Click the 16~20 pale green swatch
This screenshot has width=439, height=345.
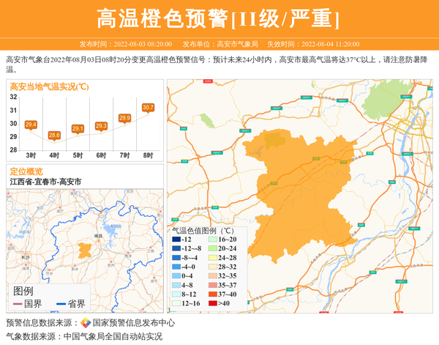[x=213, y=240]
